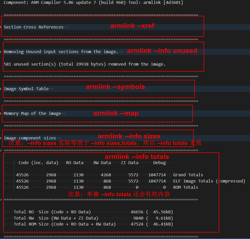The image size is (250, 239).
Task: Click the value 9840 ( 9.61kB)
Action: 153,218
